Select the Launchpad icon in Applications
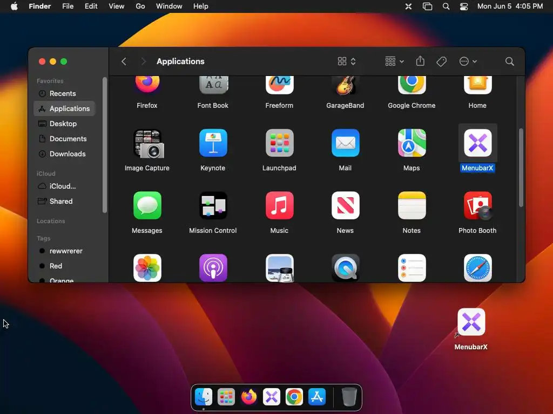Viewport: 553px width, 414px height. coord(279,143)
